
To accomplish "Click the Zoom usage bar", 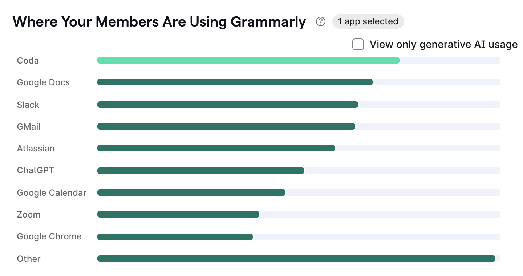I will point(178,214).
